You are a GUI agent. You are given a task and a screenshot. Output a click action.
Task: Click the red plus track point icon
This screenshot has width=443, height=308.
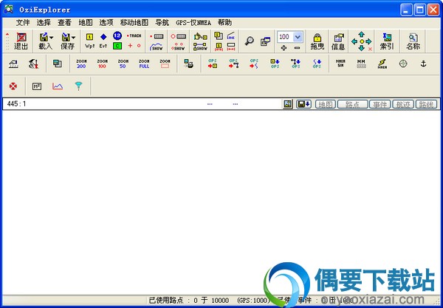pyautogui.click(x=130, y=46)
